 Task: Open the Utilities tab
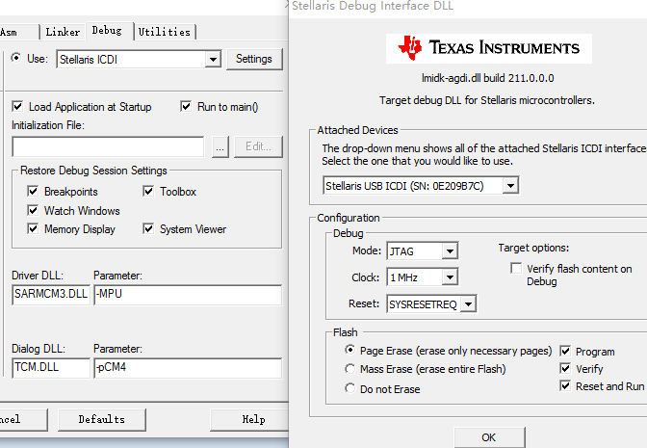coord(165,32)
